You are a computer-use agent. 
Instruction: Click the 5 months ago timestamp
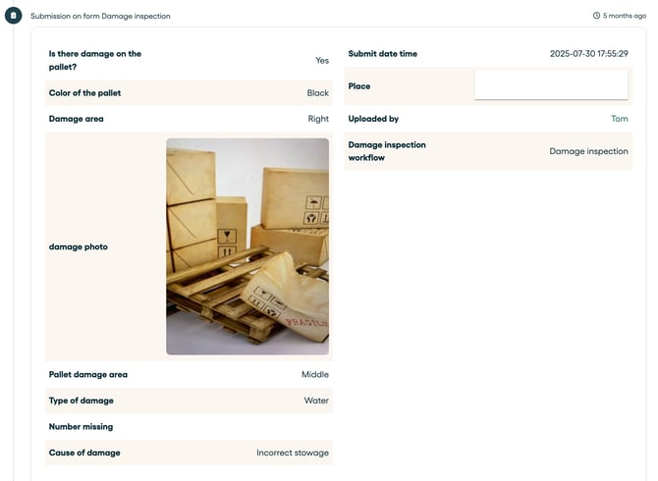[625, 16]
